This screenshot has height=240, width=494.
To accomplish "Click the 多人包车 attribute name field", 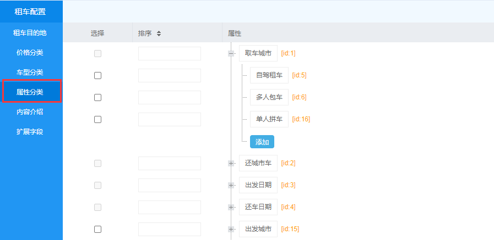I will pos(269,97).
